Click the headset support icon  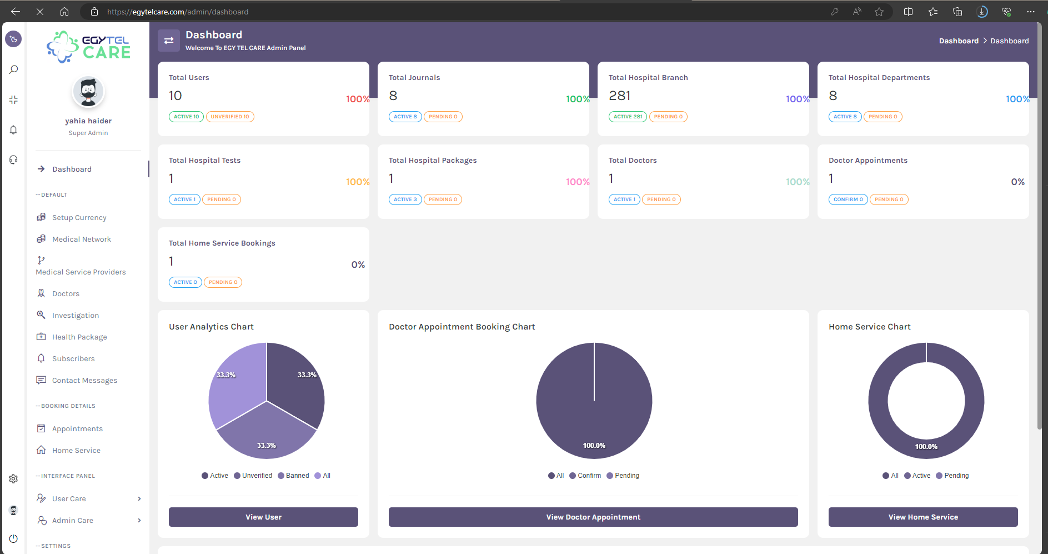point(13,159)
